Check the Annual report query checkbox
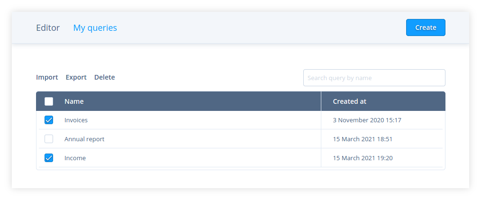The image size is (481, 200). click(49, 139)
